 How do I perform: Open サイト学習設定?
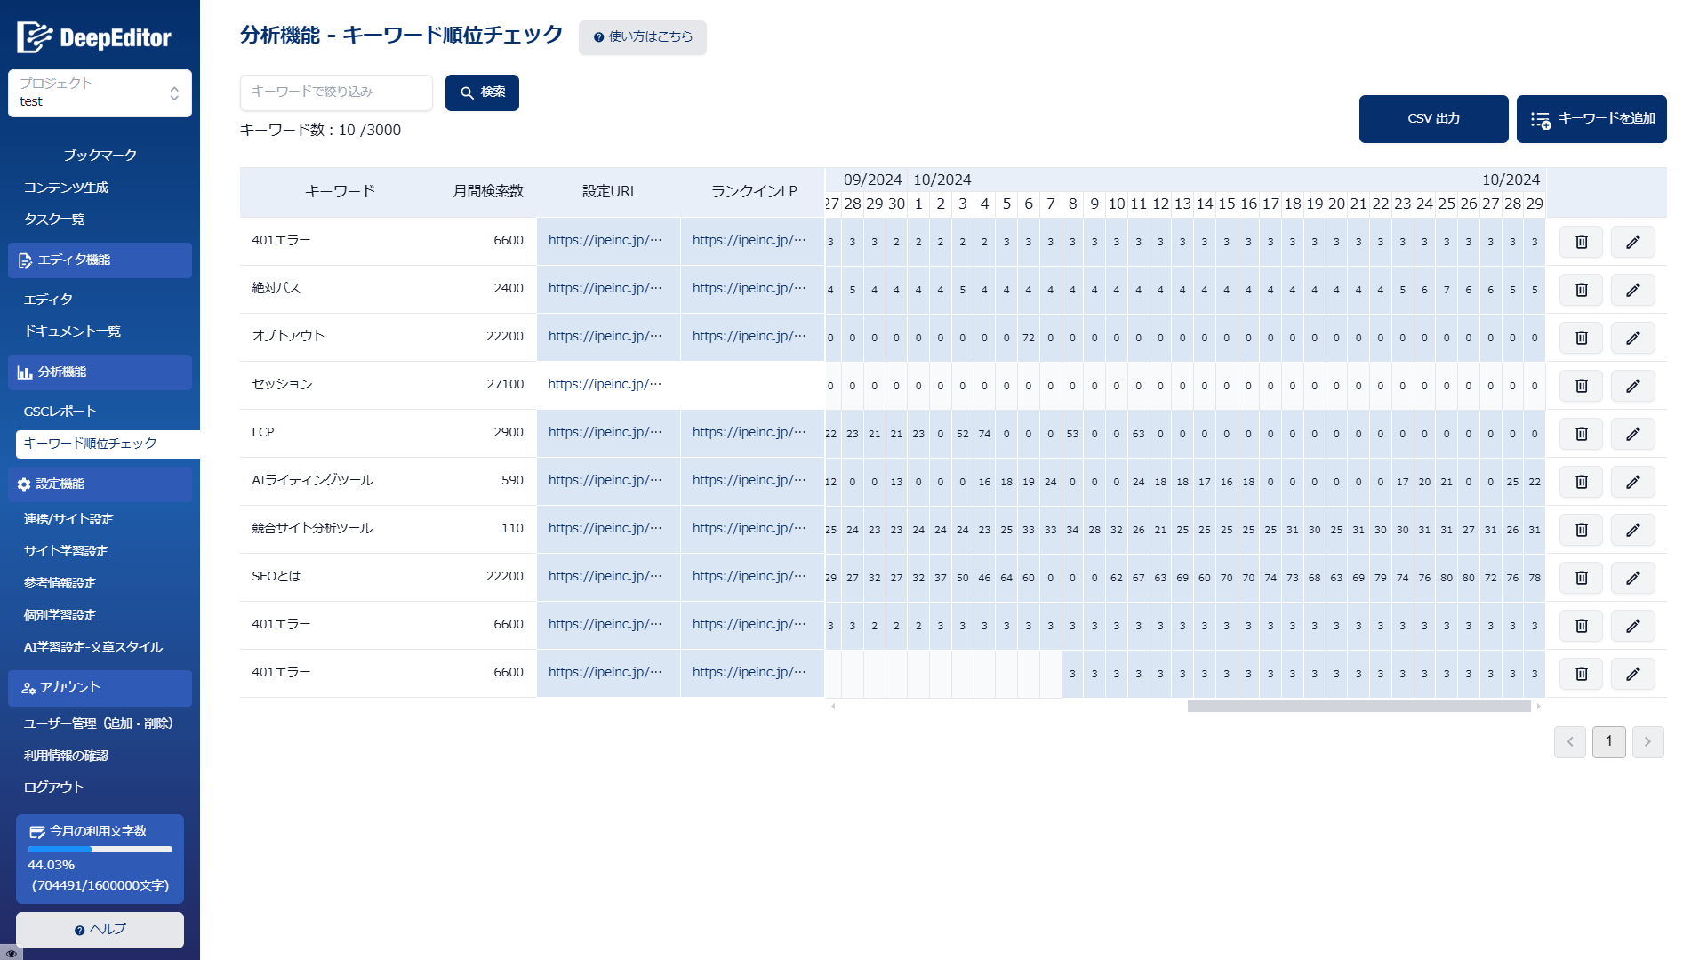point(66,551)
